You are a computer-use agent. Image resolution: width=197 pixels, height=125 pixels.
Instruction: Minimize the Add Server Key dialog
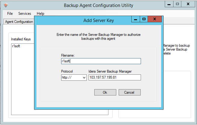(136, 20)
